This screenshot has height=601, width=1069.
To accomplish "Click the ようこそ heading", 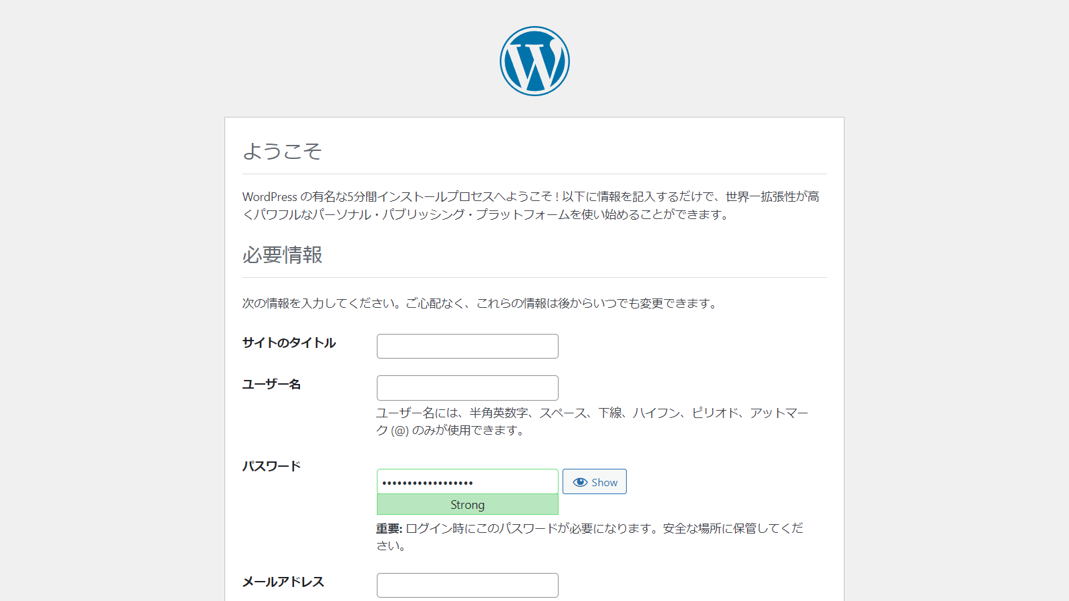I will [282, 151].
